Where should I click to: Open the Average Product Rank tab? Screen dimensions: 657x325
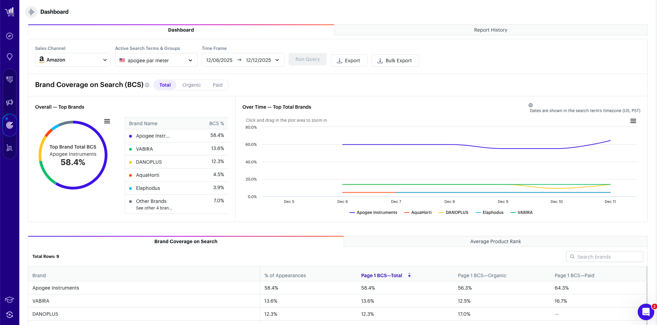495,241
